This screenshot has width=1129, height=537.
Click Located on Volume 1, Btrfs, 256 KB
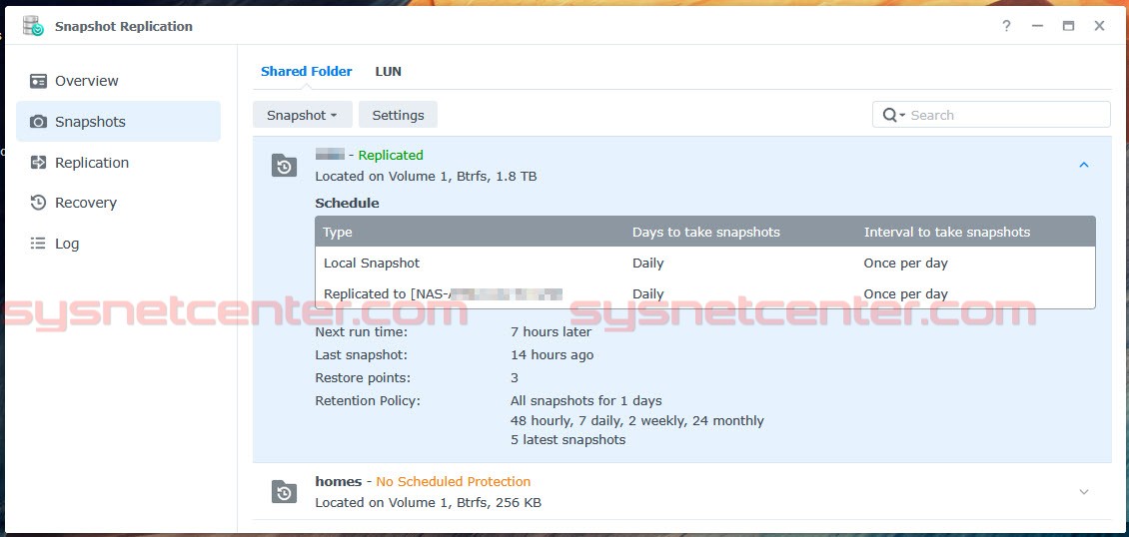tap(429, 502)
